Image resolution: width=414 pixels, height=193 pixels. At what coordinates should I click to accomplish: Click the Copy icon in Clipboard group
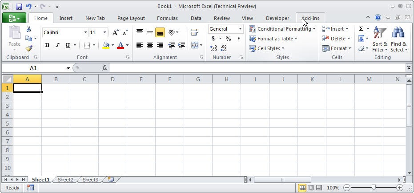pyautogui.click(x=28, y=39)
